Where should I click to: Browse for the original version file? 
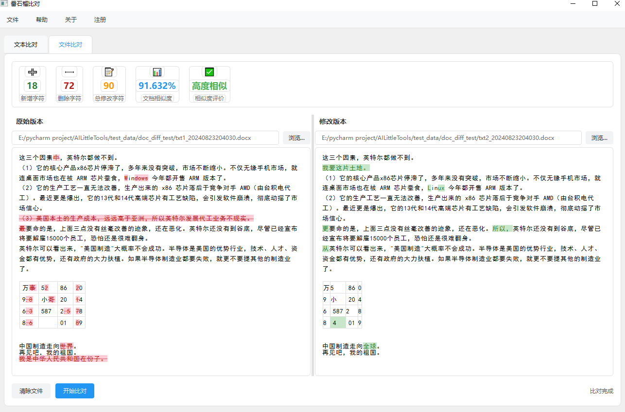click(296, 137)
